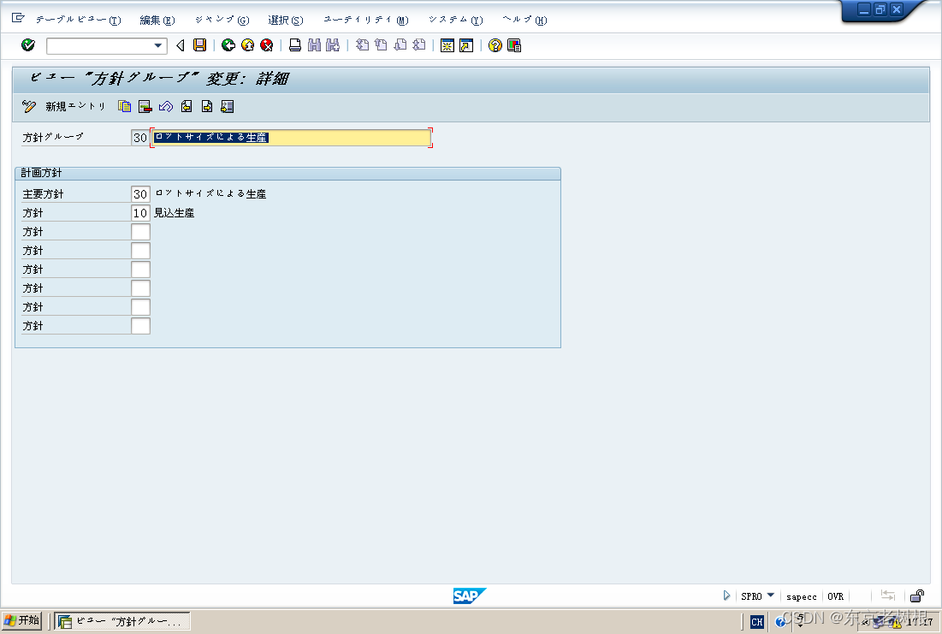Viewport: 942px width, 634px height.
Task: Delete the entry using the delete icon
Action: point(144,106)
